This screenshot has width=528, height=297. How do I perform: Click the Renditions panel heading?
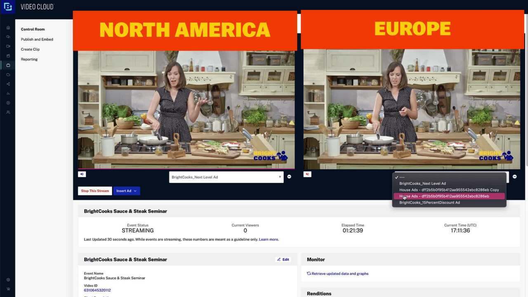(x=319, y=294)
